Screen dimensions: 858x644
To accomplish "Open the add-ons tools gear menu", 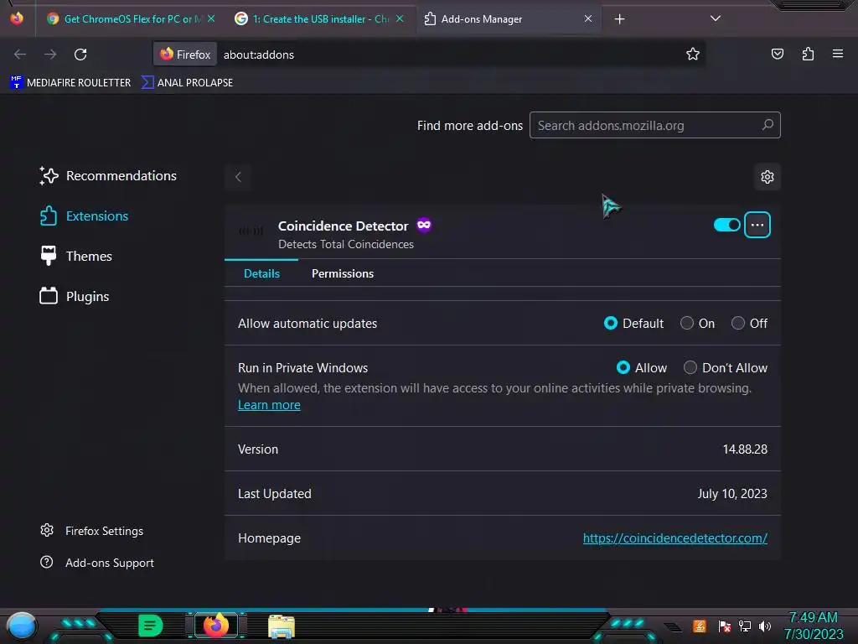I will 768,177.
